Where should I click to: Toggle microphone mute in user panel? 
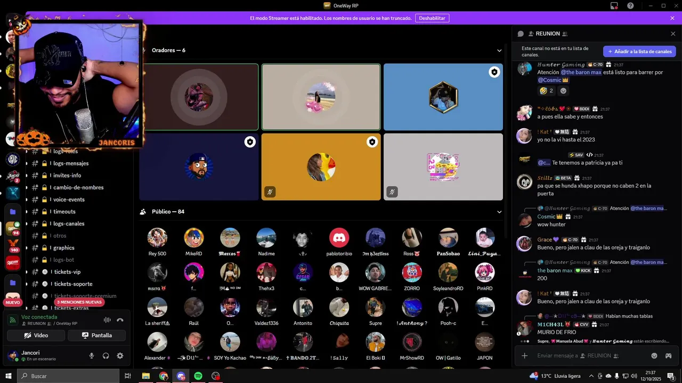92,356
